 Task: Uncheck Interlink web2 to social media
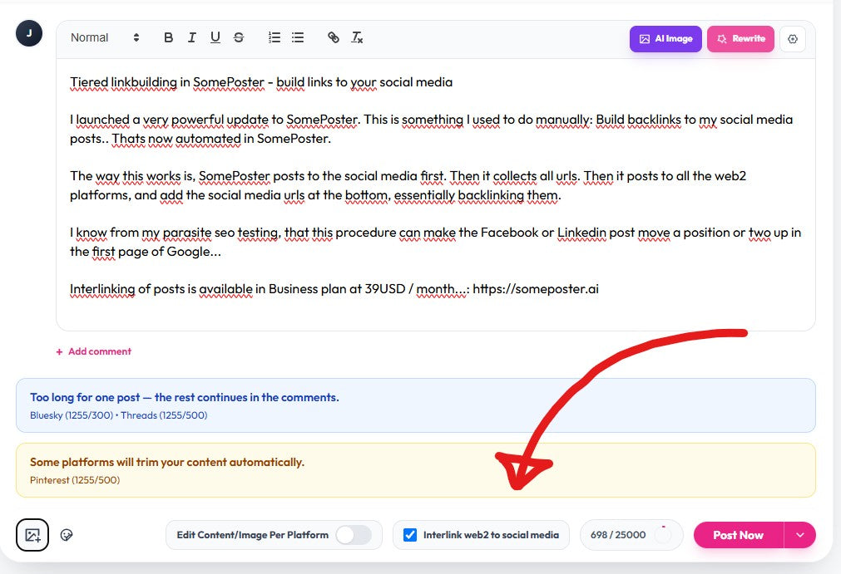pyautogui.click(x=410, y=535)
